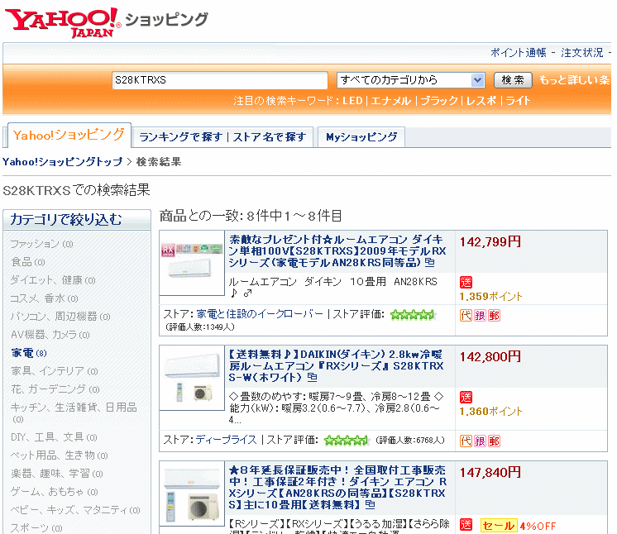617x534 pixels.
Task: Open the 素敵なプレゼント付 Daikin product title
Action: tap(337, 250)
